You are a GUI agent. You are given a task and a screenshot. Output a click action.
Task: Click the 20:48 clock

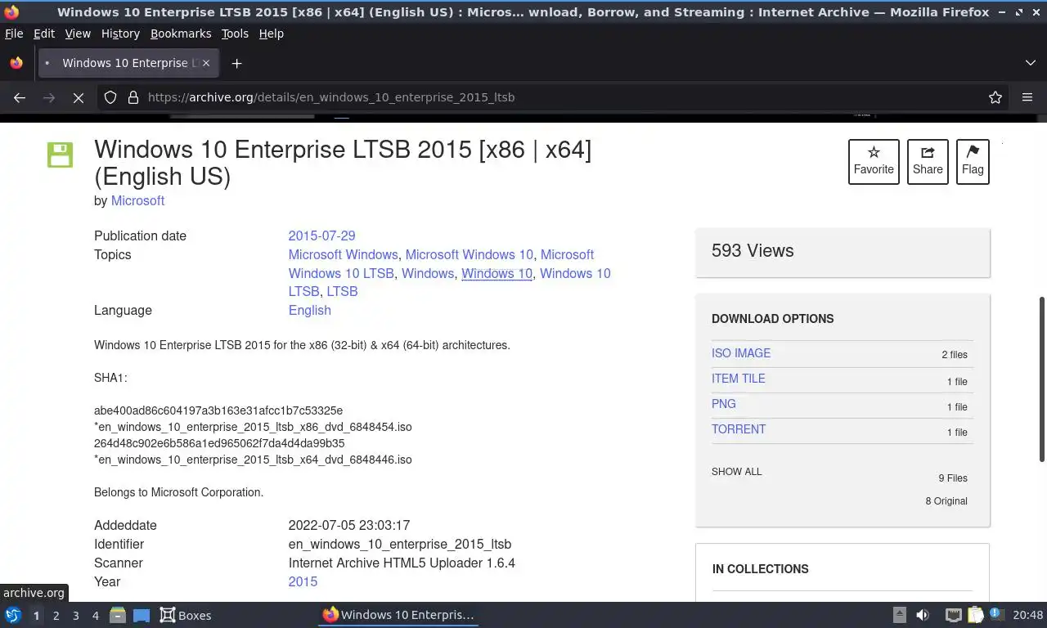[x=1028, y=615]
